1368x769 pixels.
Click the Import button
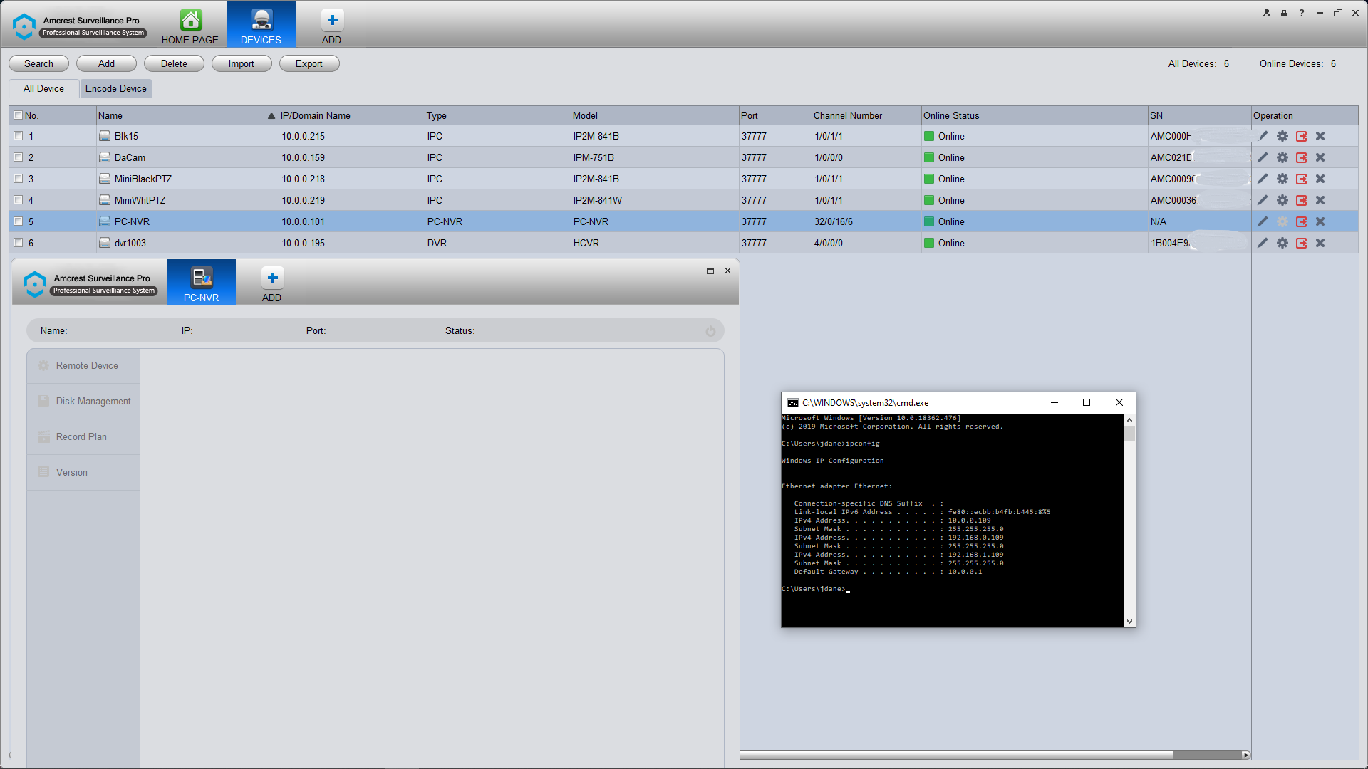[242, 63]
